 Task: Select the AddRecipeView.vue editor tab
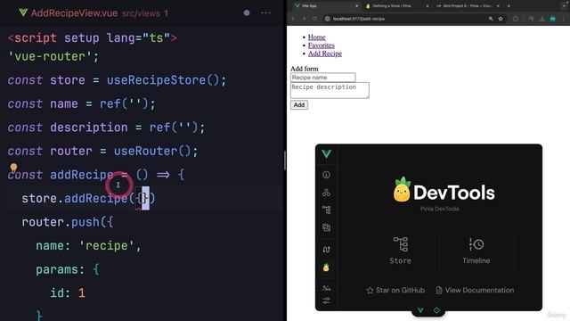click(94, 13)
